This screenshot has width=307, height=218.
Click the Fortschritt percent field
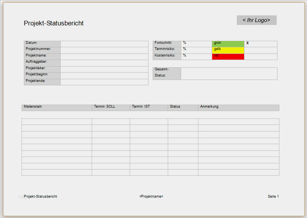click(x=197, y=44)
